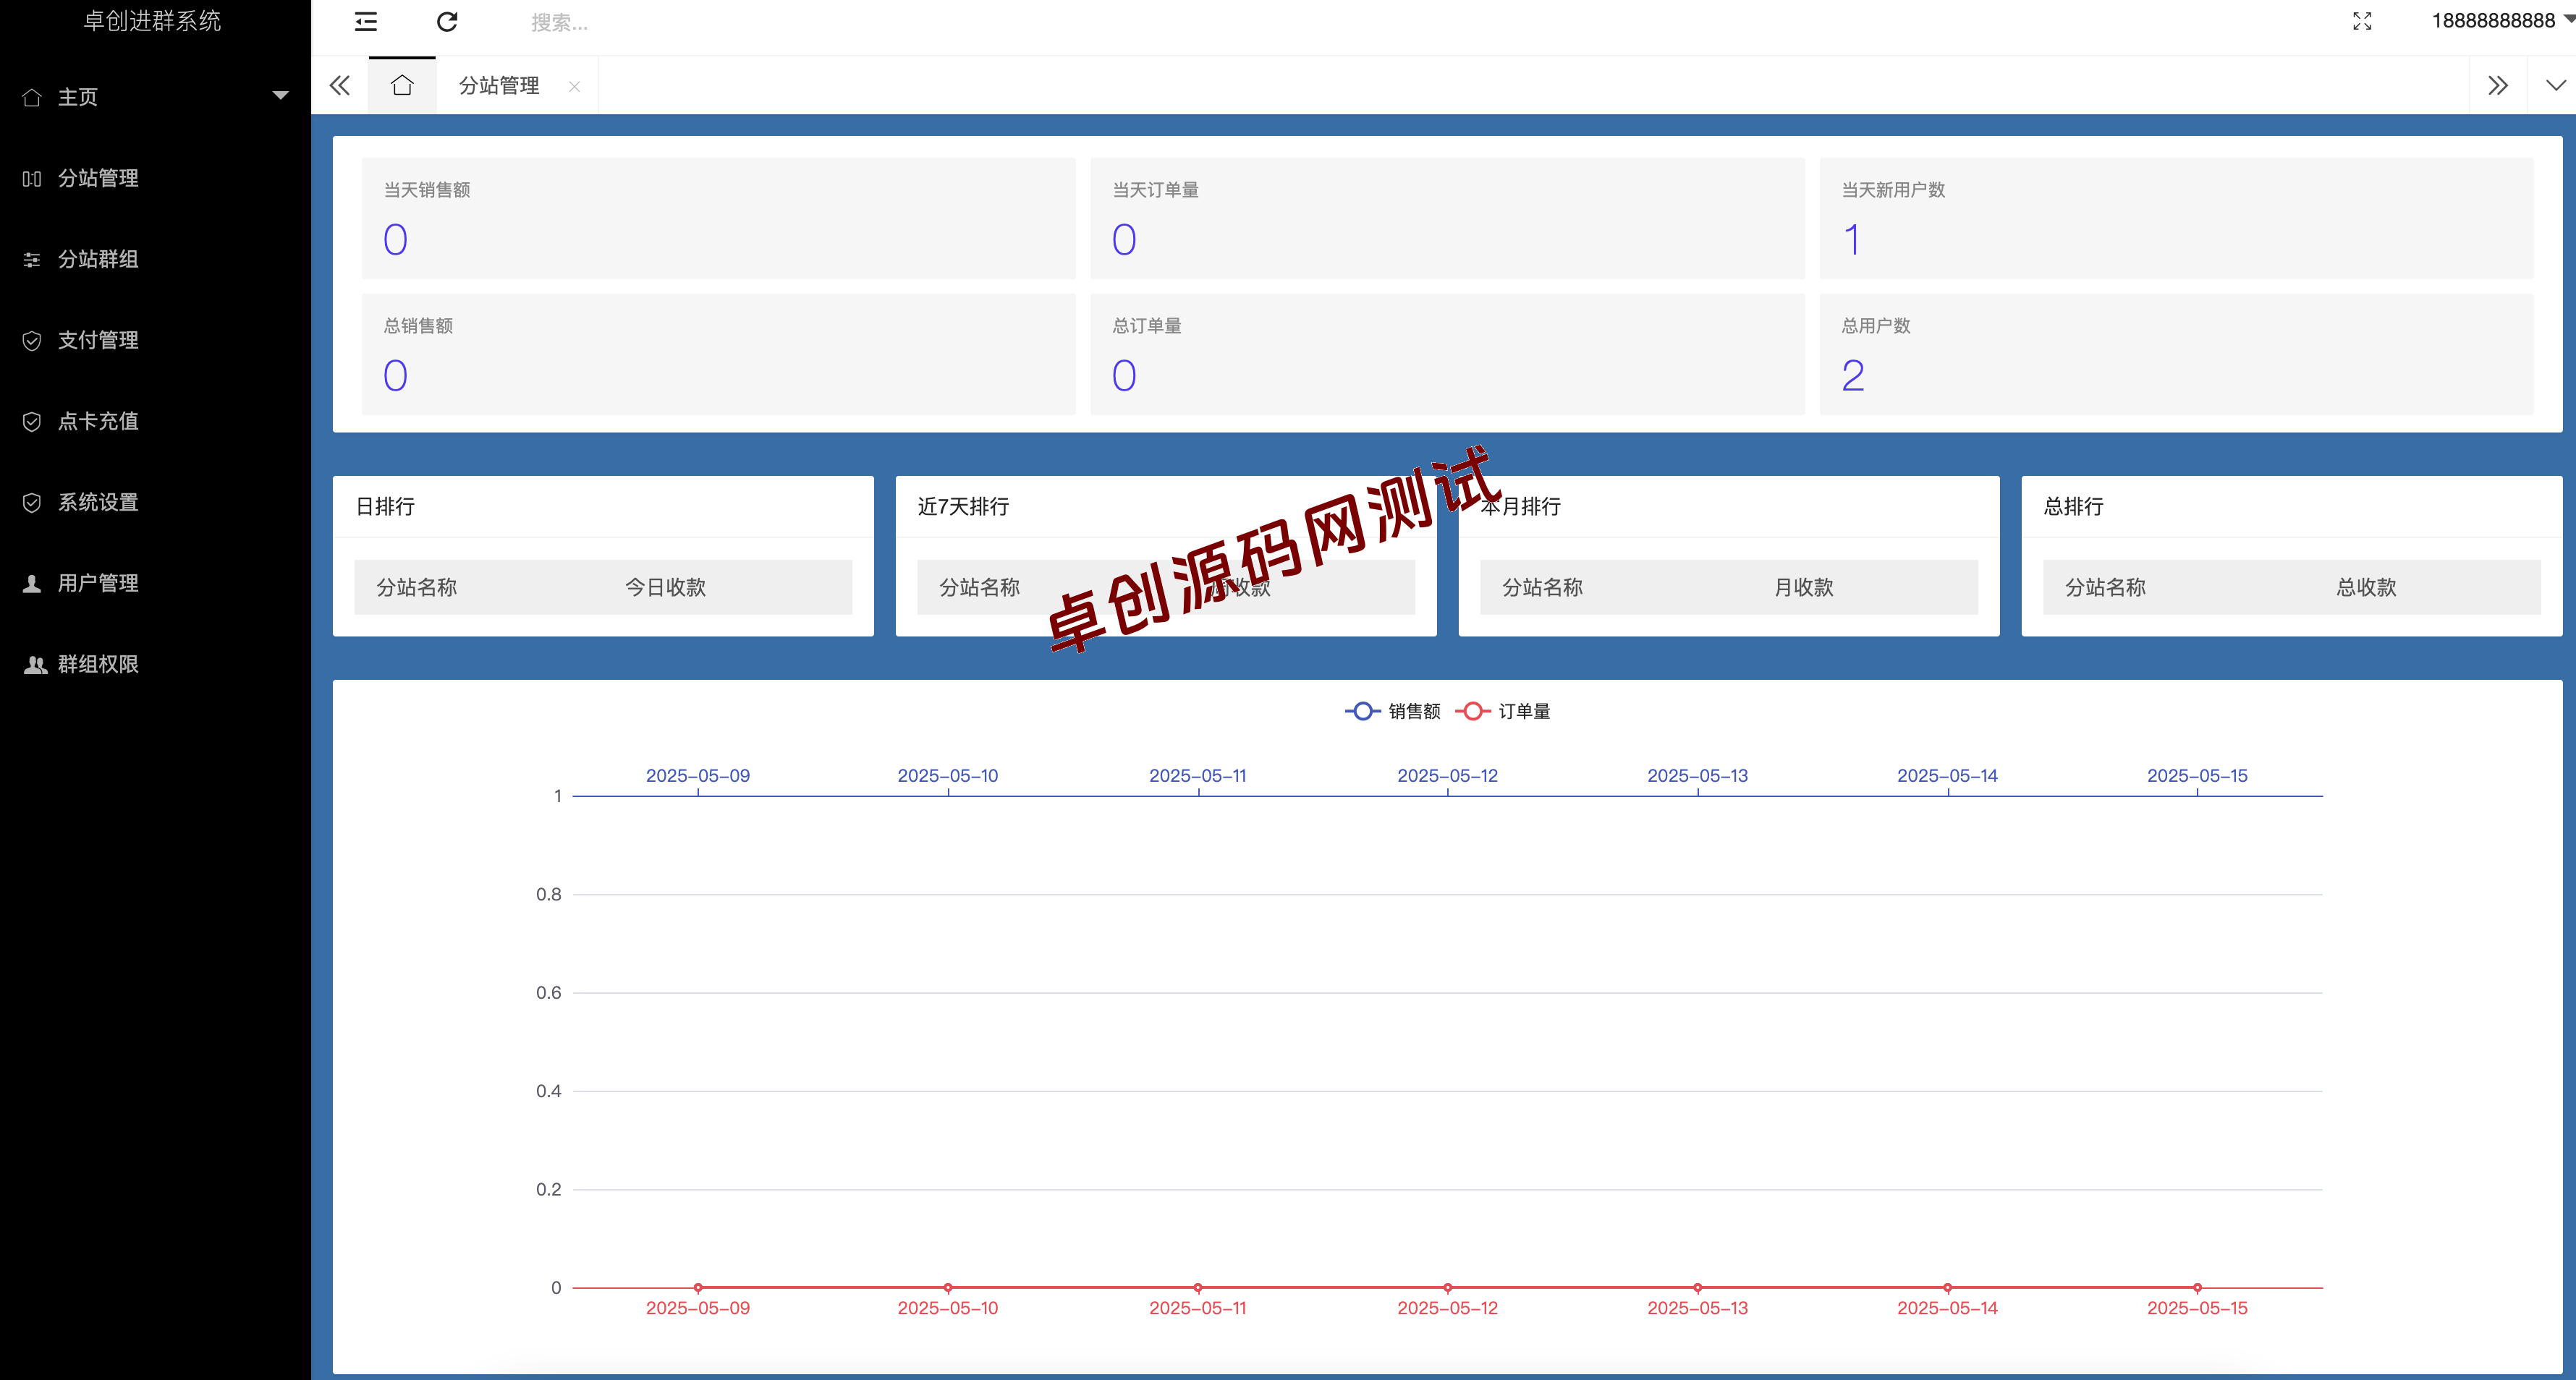Open the 18888888888 user dropdown
The height and width of the screenshot is (1380, 2576).
point(2502,21)
